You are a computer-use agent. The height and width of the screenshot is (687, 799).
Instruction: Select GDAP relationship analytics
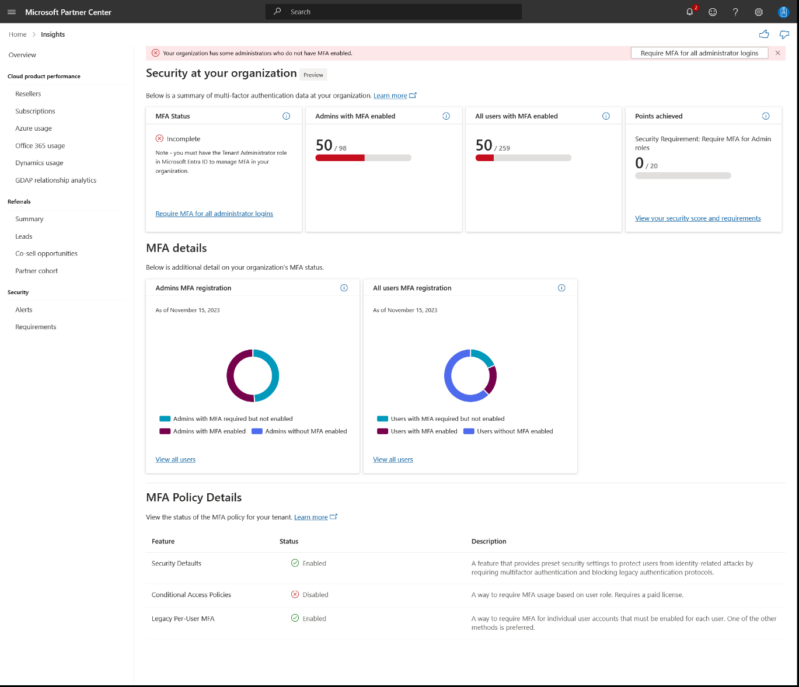pos(55,180)
